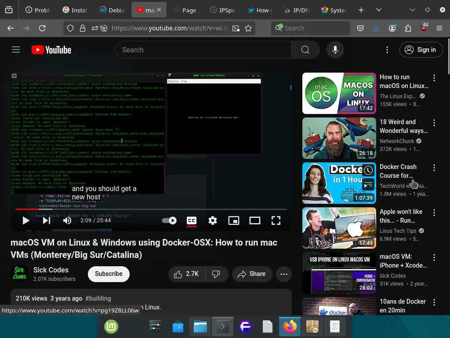
Task: Open 'macOS VM: iPhone + Xcode' video title
Action: click(x=403, y=261)
